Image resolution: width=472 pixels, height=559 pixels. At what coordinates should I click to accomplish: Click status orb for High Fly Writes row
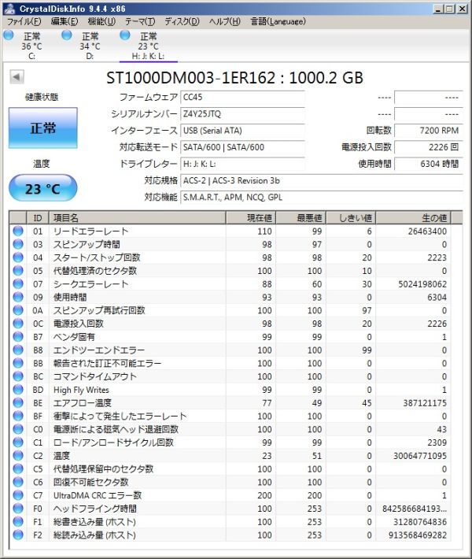[18, 389]
